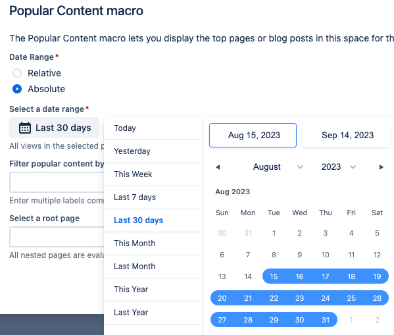394x335 pixels.
Task: Choose Yesterday from the preset list
Action: (x=153, y=151)
